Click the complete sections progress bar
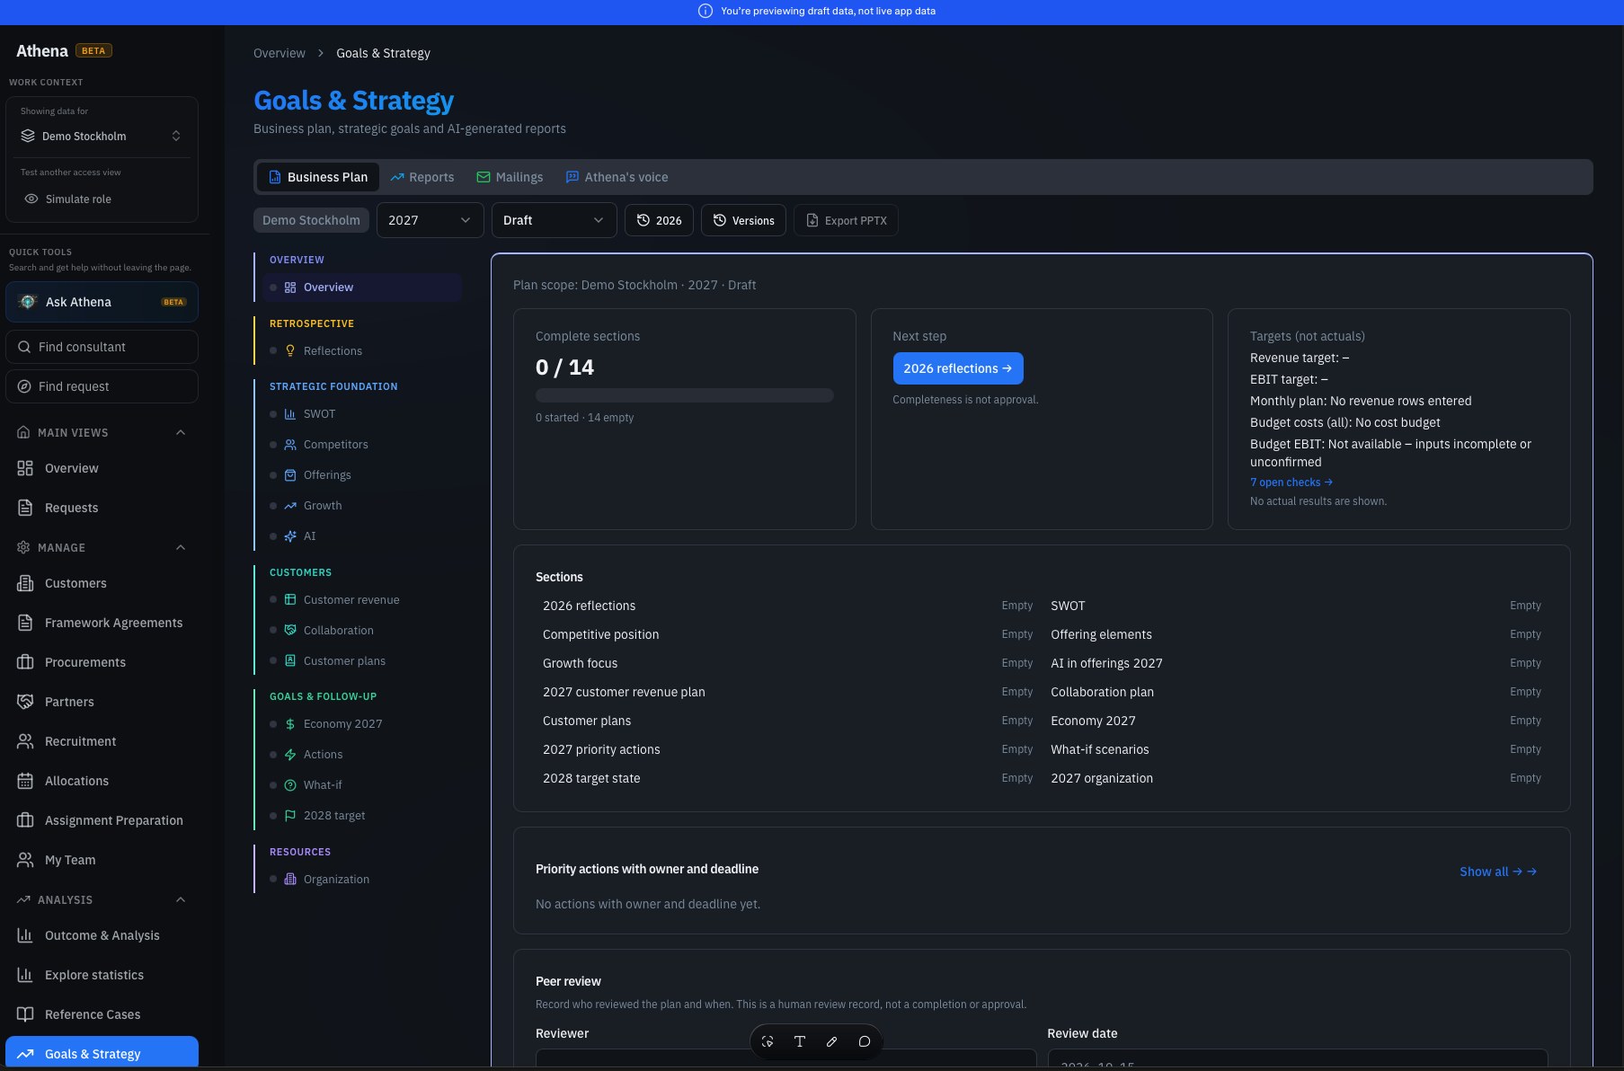The image size is (1624, 1071). point(685,395)
